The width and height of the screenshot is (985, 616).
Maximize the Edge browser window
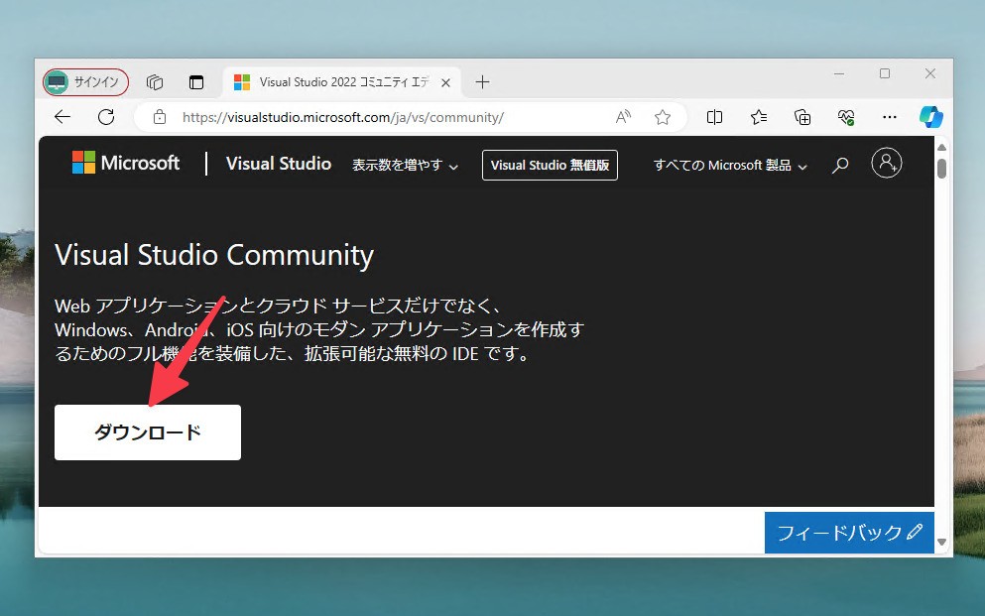(x=885, y=73)
